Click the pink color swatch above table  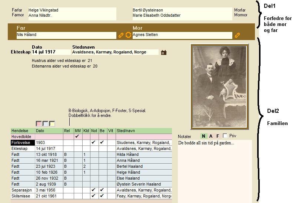click(39, 124)
